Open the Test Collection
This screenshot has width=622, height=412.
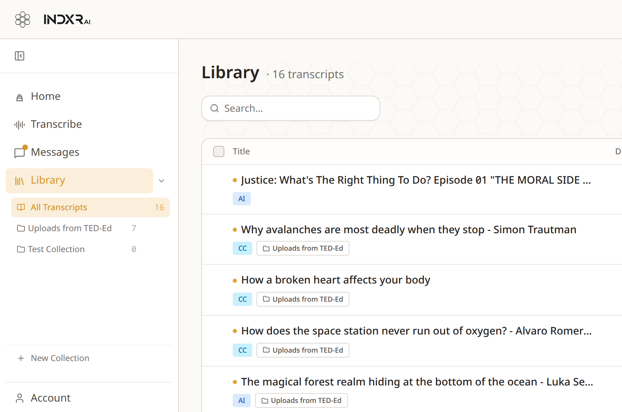(56, 249)
